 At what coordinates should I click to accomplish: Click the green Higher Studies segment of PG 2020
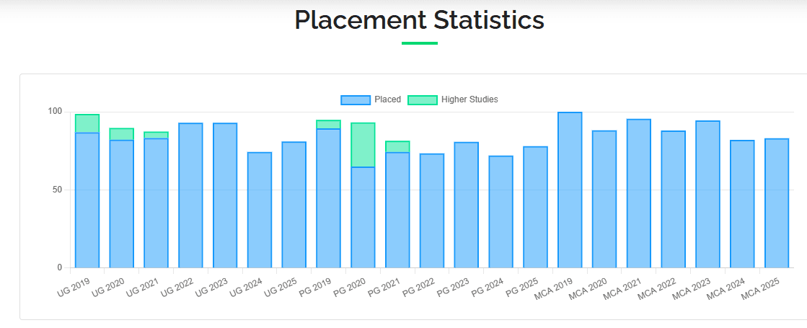tap(363, 145)
